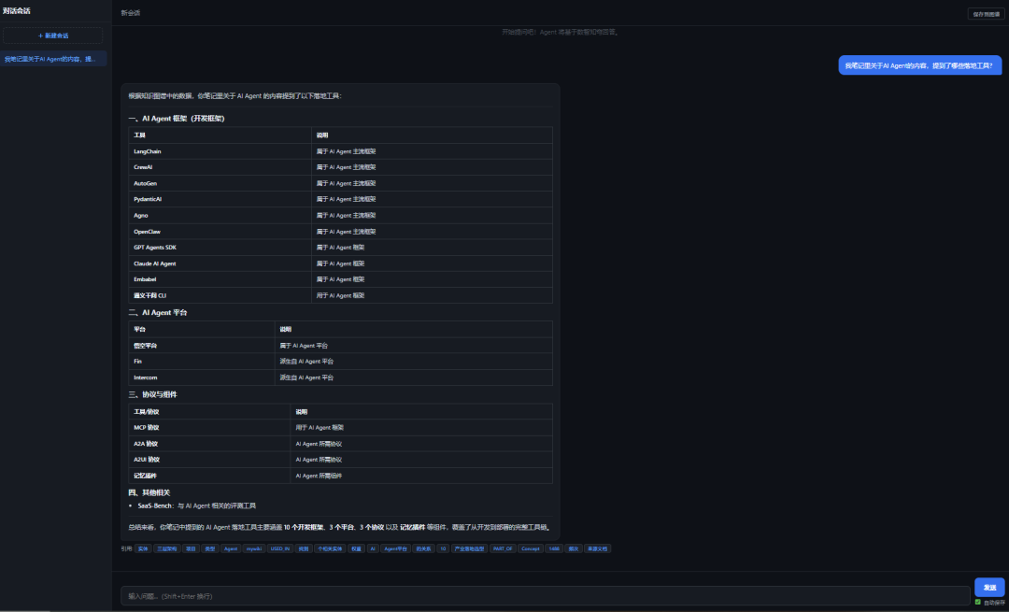Click the 对话会话 sidebar title
Image resolution: width=1009 pixels, height=612 pixels.
tap(16, 11)
